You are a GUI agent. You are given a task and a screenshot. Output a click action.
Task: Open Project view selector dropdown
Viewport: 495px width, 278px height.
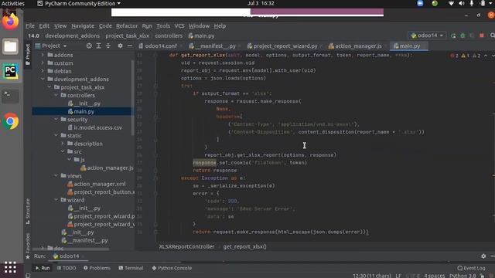pyautogui.click(x=51, y=46)
